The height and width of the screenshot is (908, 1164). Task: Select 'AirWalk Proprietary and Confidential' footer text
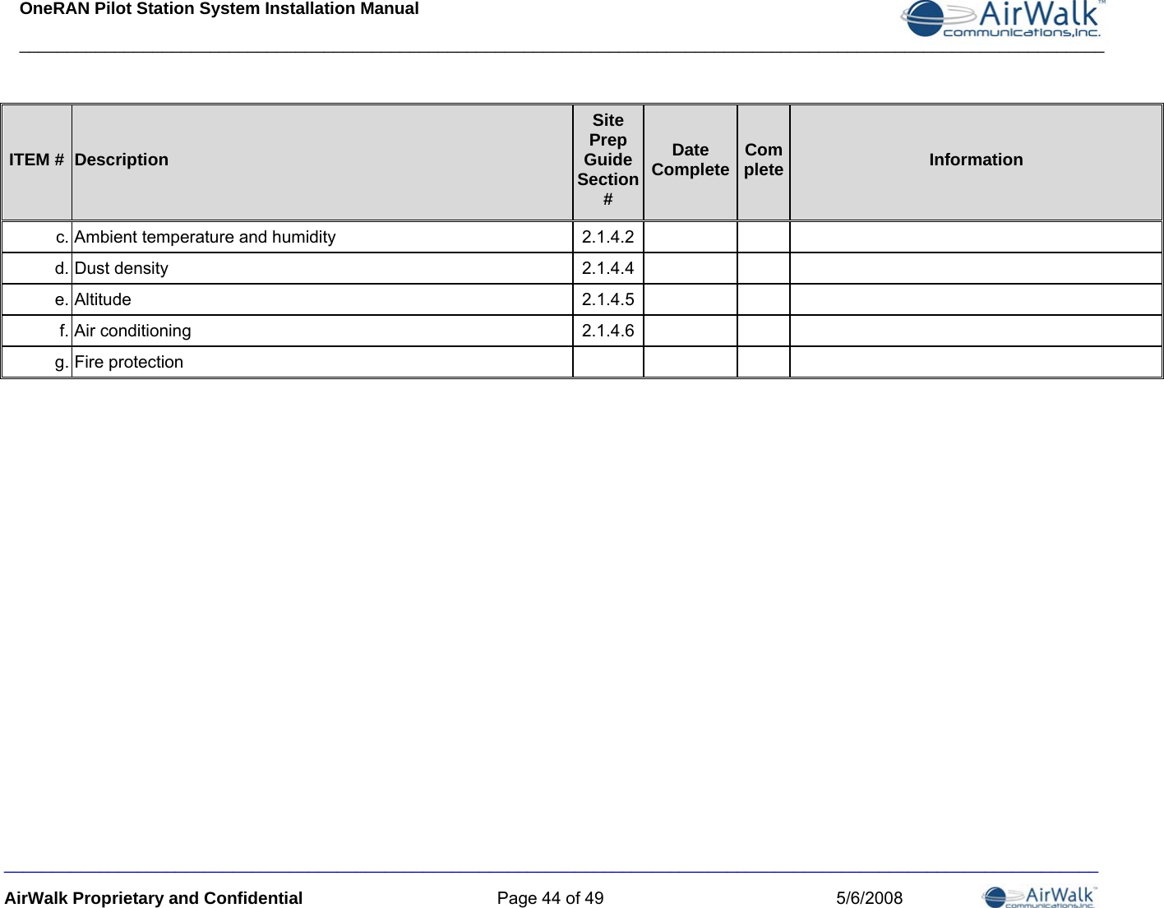(x=154, y=898)
